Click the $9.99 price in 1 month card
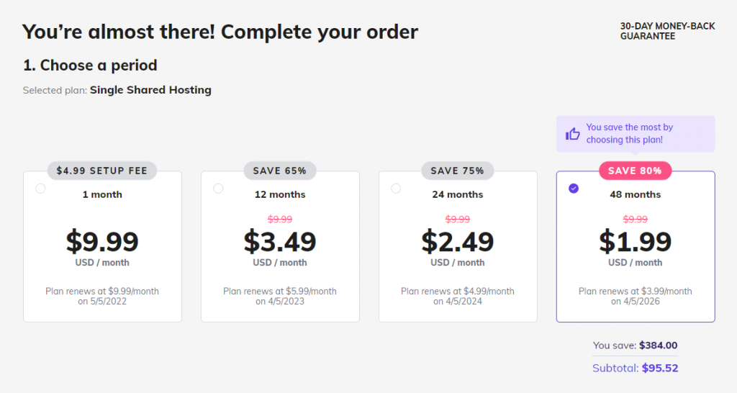The width and height of the screenshot is (737, 393). tap(102, 242)
